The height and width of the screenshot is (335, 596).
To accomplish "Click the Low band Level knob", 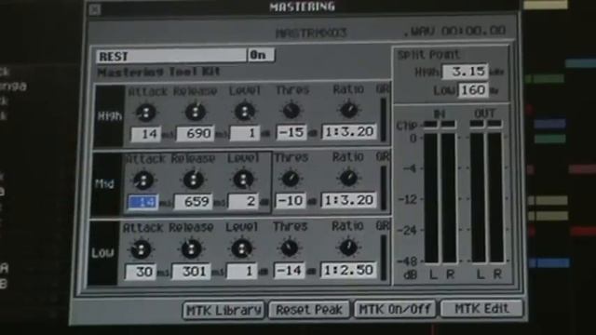I will 241,249.
